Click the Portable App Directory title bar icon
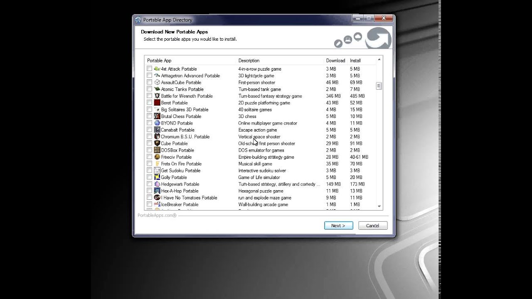Viewport: 532px width, 299px height. pyautogui.click(x=138, y=20)
